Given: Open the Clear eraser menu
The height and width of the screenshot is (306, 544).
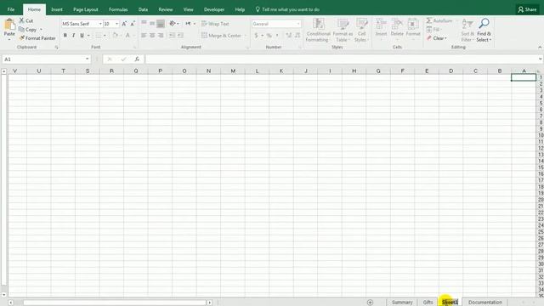Looking at the screenshot, I should 436,38.
